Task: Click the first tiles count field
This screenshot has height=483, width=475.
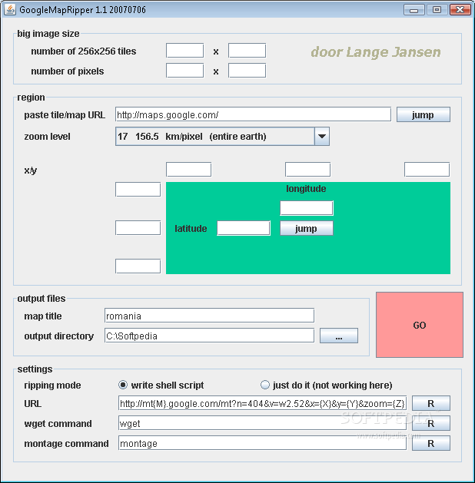Action: click(x=185, y=51)
